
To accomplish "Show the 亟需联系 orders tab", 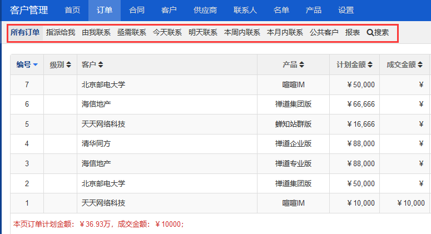I will pyautogui.click(x=132, y=32).
